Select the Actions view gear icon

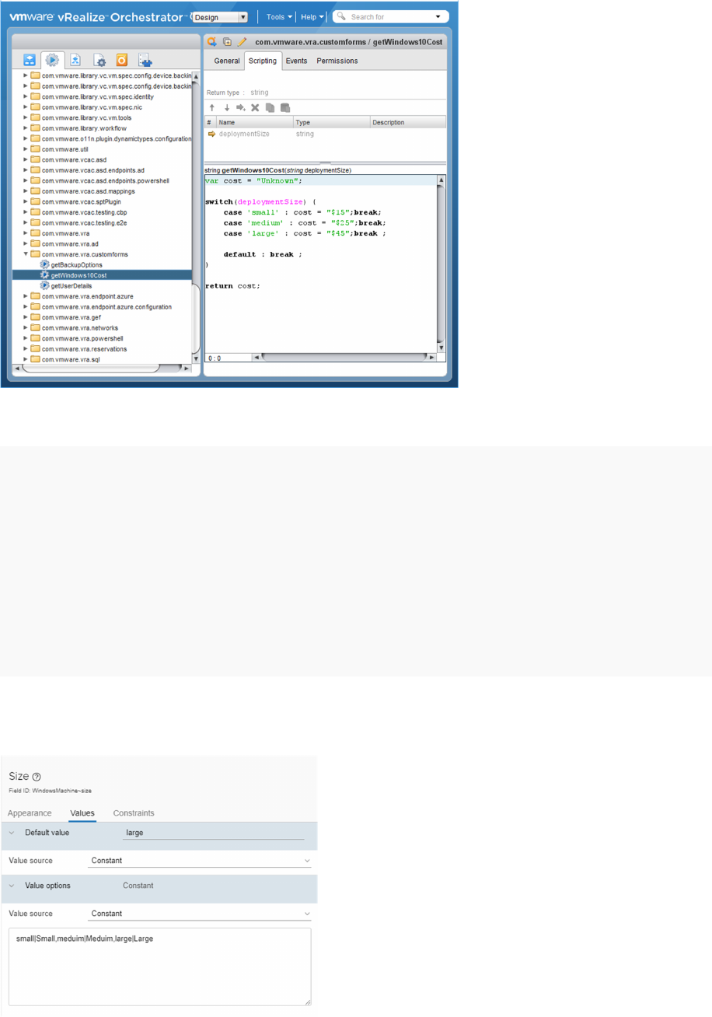[x=53, y=60]
